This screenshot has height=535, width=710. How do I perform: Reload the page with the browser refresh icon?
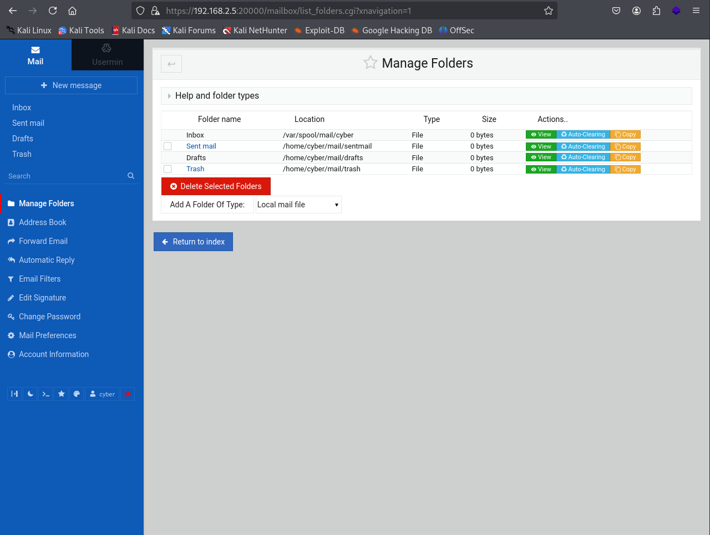pos(53,11)
